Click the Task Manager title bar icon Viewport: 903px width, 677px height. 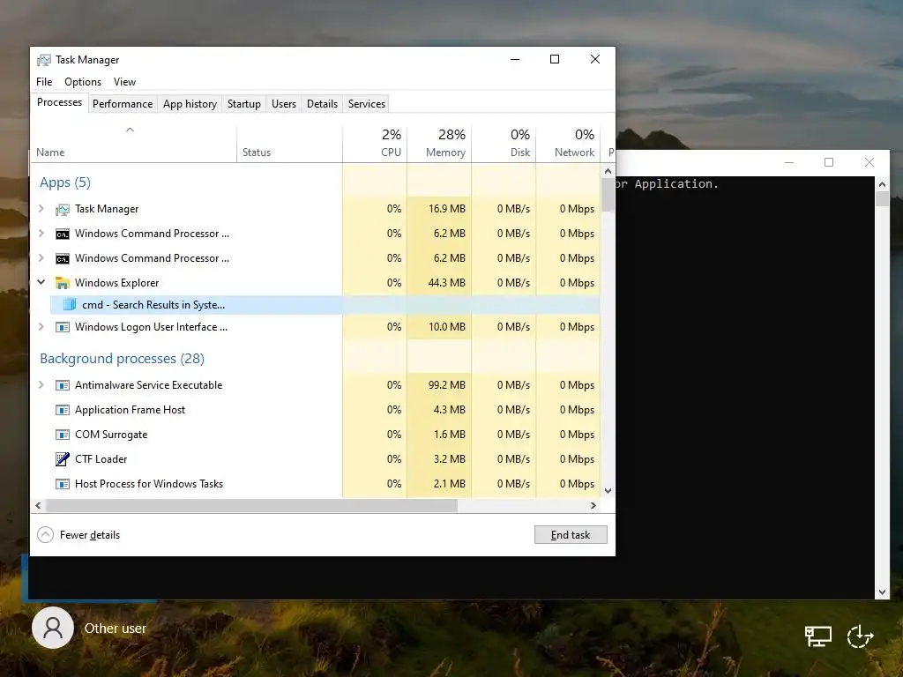pyautogui.click(x=44, y=60)
